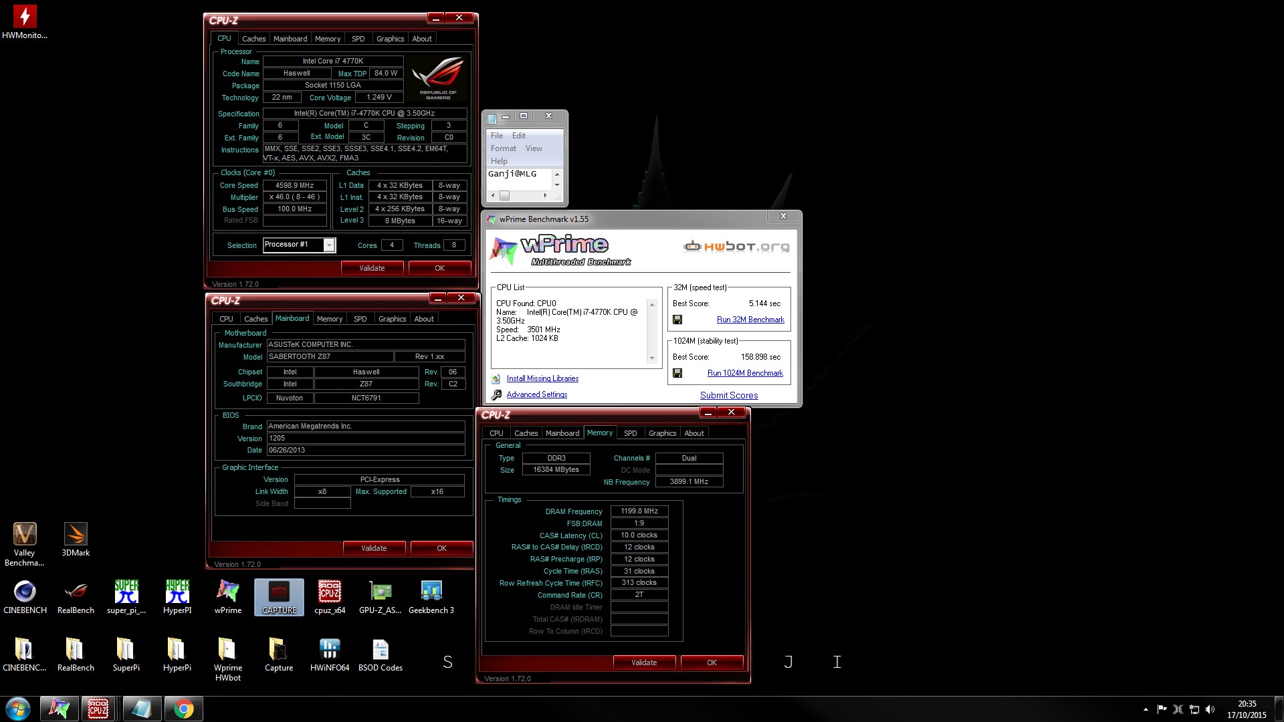The image size is (1284, 722).
Task: Click save icon for 32M score
Action: point(677,320)
